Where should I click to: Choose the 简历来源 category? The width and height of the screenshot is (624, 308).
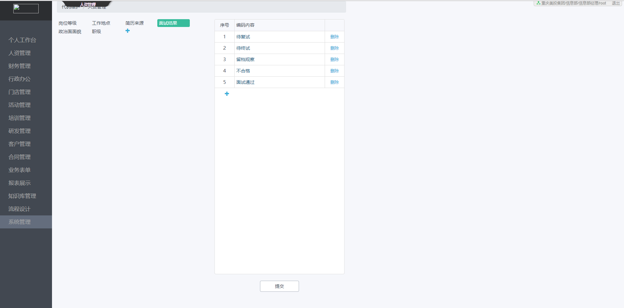[x=135, y=23]
